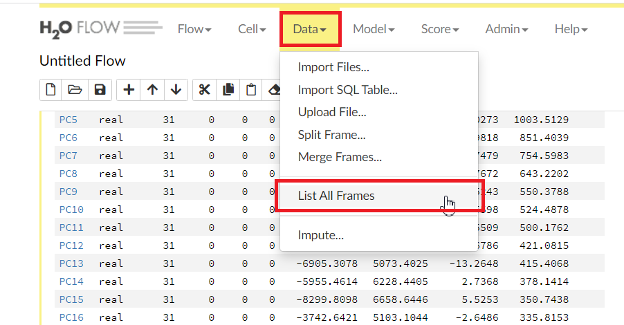This screenshot has height=325, width=624.
Task: Click the New Flow document icon
Action: pos(51,89)
